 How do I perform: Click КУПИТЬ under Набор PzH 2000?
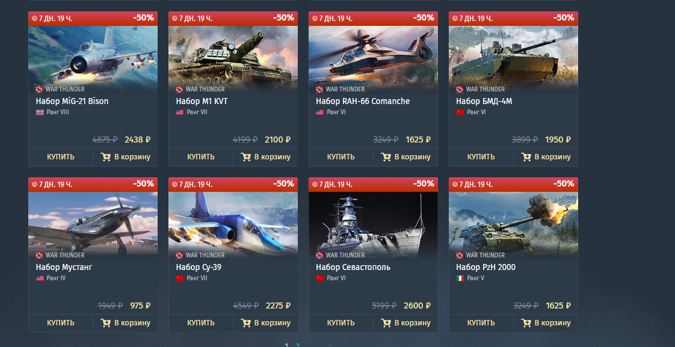(x=481, y=323)
